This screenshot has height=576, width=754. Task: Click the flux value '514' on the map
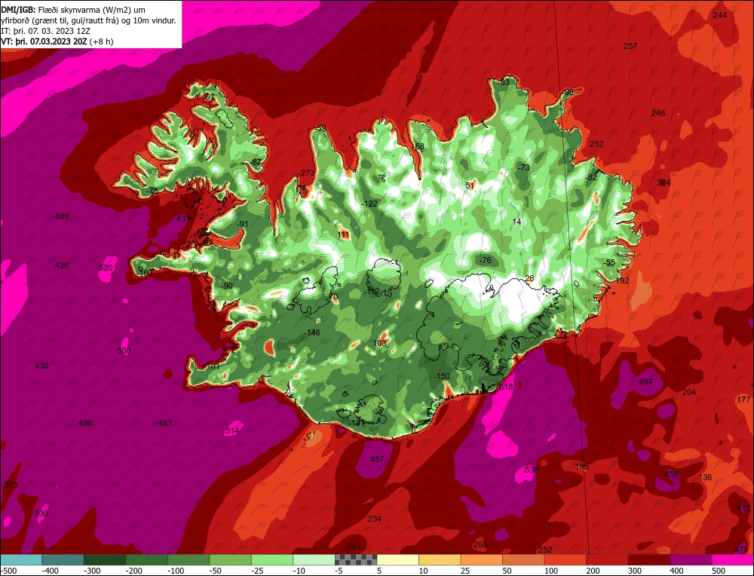pyautogui.click(x=231, y=430)
